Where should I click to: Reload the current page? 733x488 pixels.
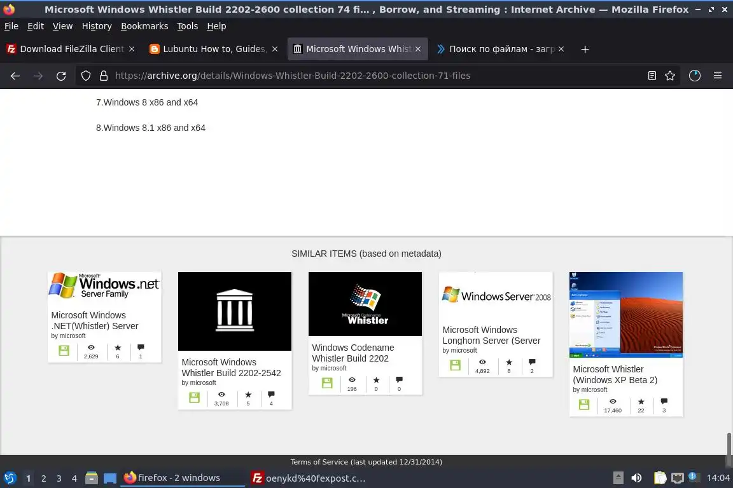tap(61, 76)
